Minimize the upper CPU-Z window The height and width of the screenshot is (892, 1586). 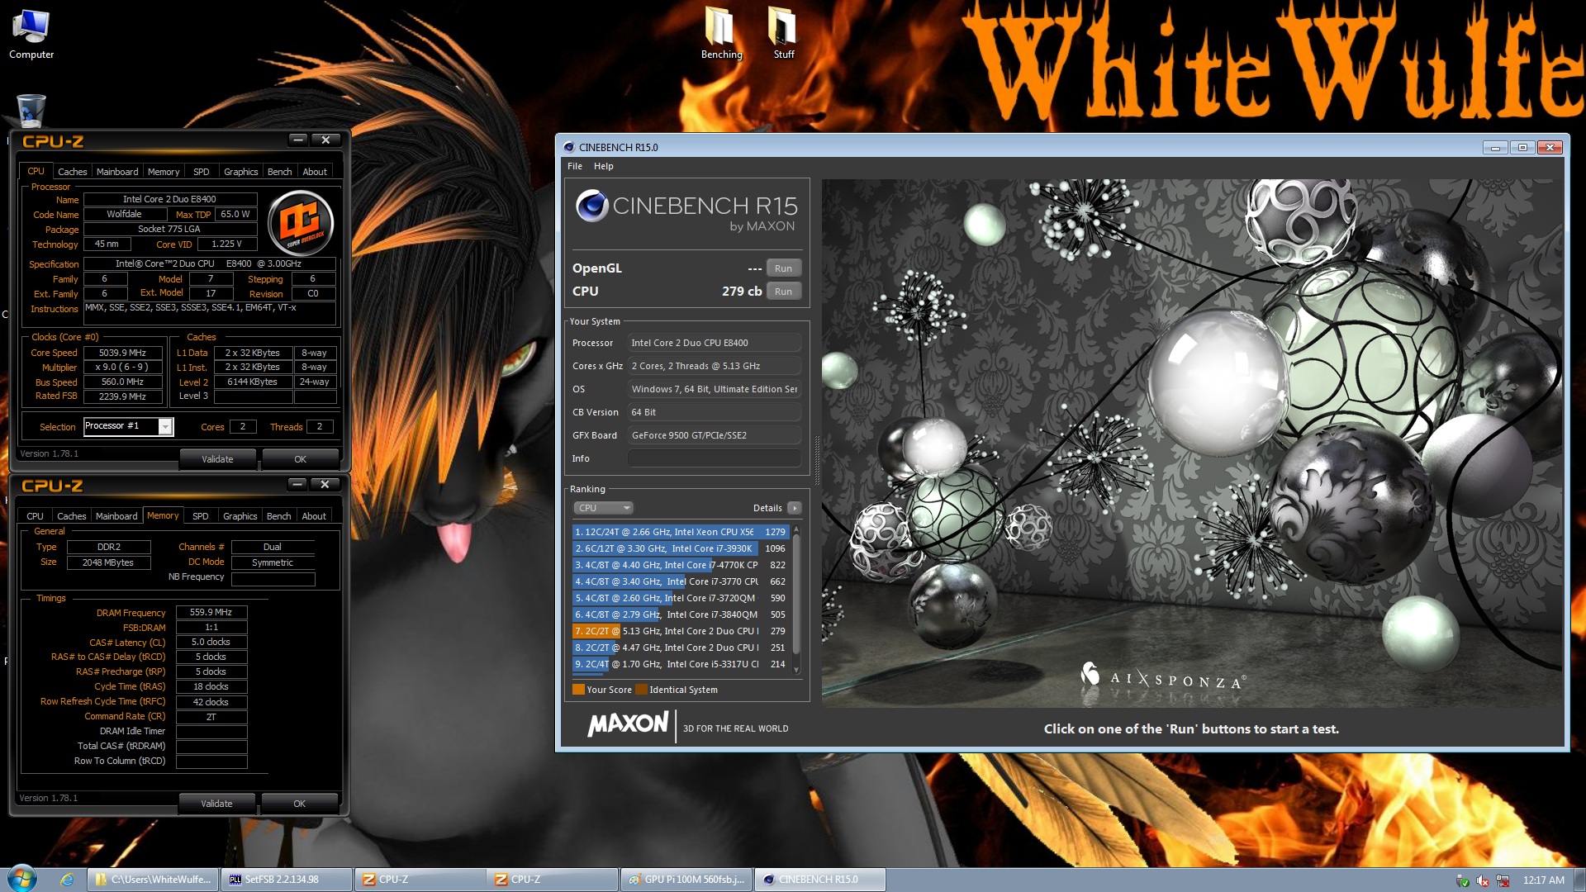298,140
